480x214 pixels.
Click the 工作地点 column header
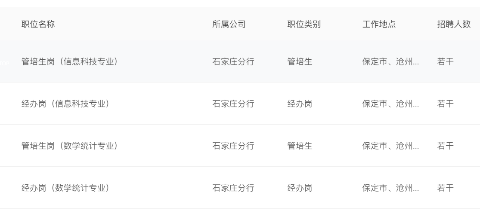(379, 24)
